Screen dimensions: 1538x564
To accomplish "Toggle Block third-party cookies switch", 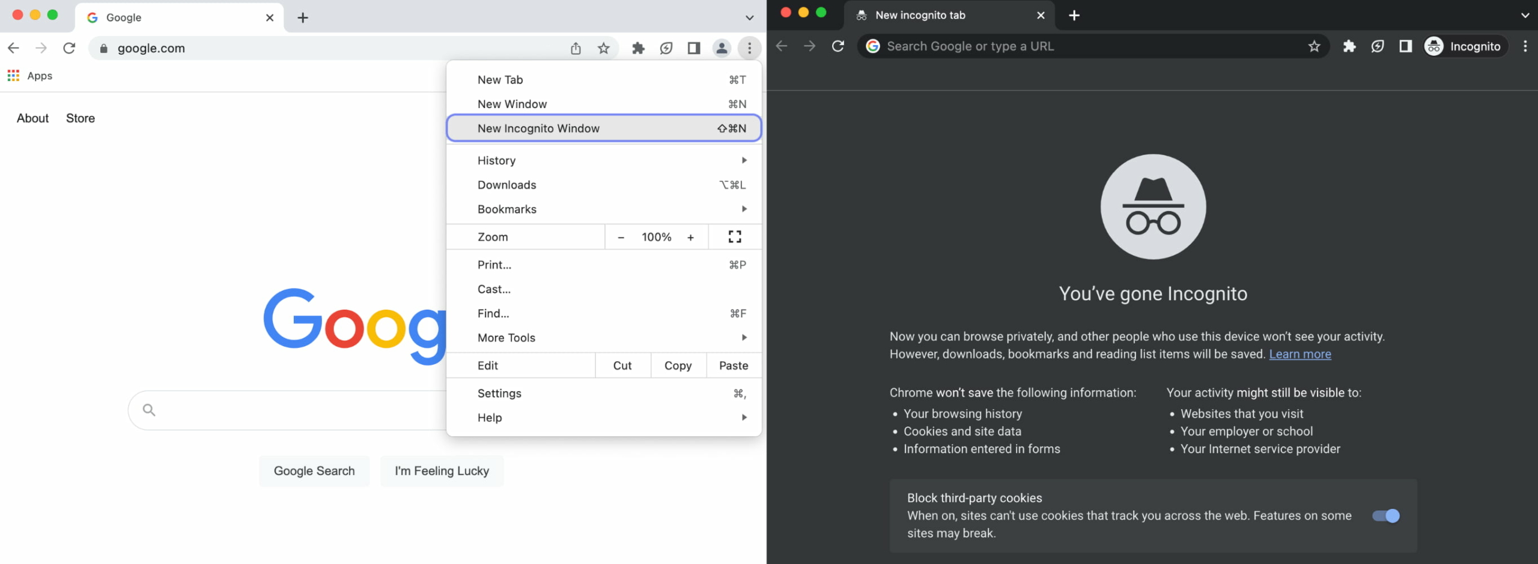I will coord(1386,516).
